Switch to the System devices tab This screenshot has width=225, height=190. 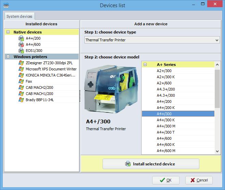[x=19, y=16]
